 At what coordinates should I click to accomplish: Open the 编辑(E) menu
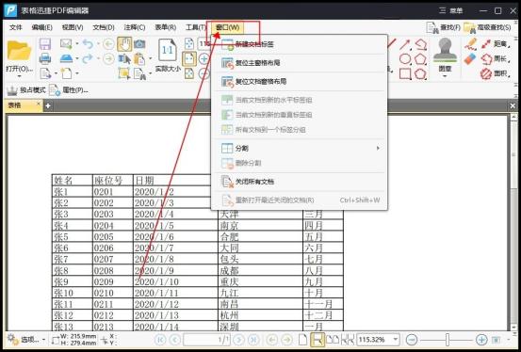pyautogui.click(x=41, y=27)
